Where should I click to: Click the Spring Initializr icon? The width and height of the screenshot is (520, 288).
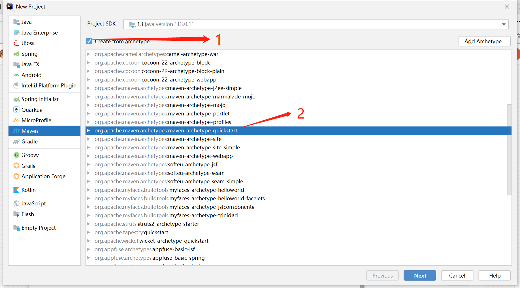tap(16, 99)
